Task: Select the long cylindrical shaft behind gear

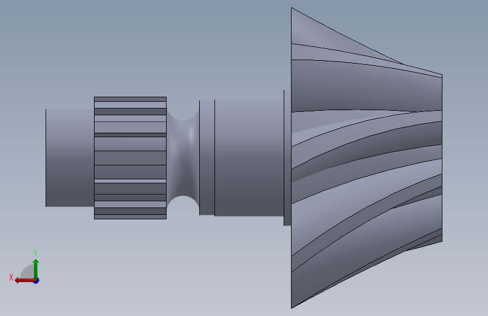Action: click(249, 158)
